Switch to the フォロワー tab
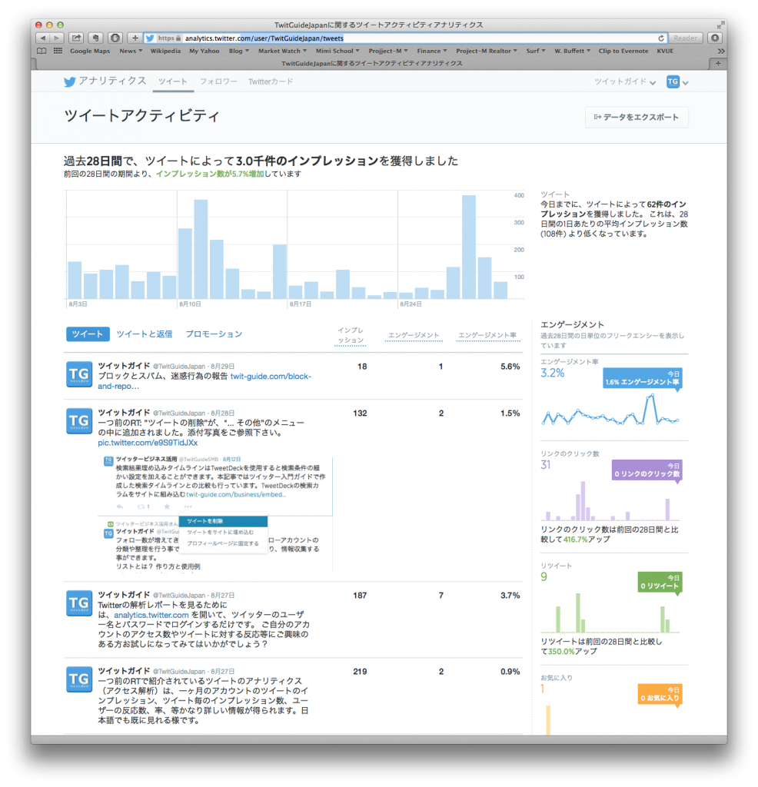Screen dimensions: 758x787 (x=218, y=81)
